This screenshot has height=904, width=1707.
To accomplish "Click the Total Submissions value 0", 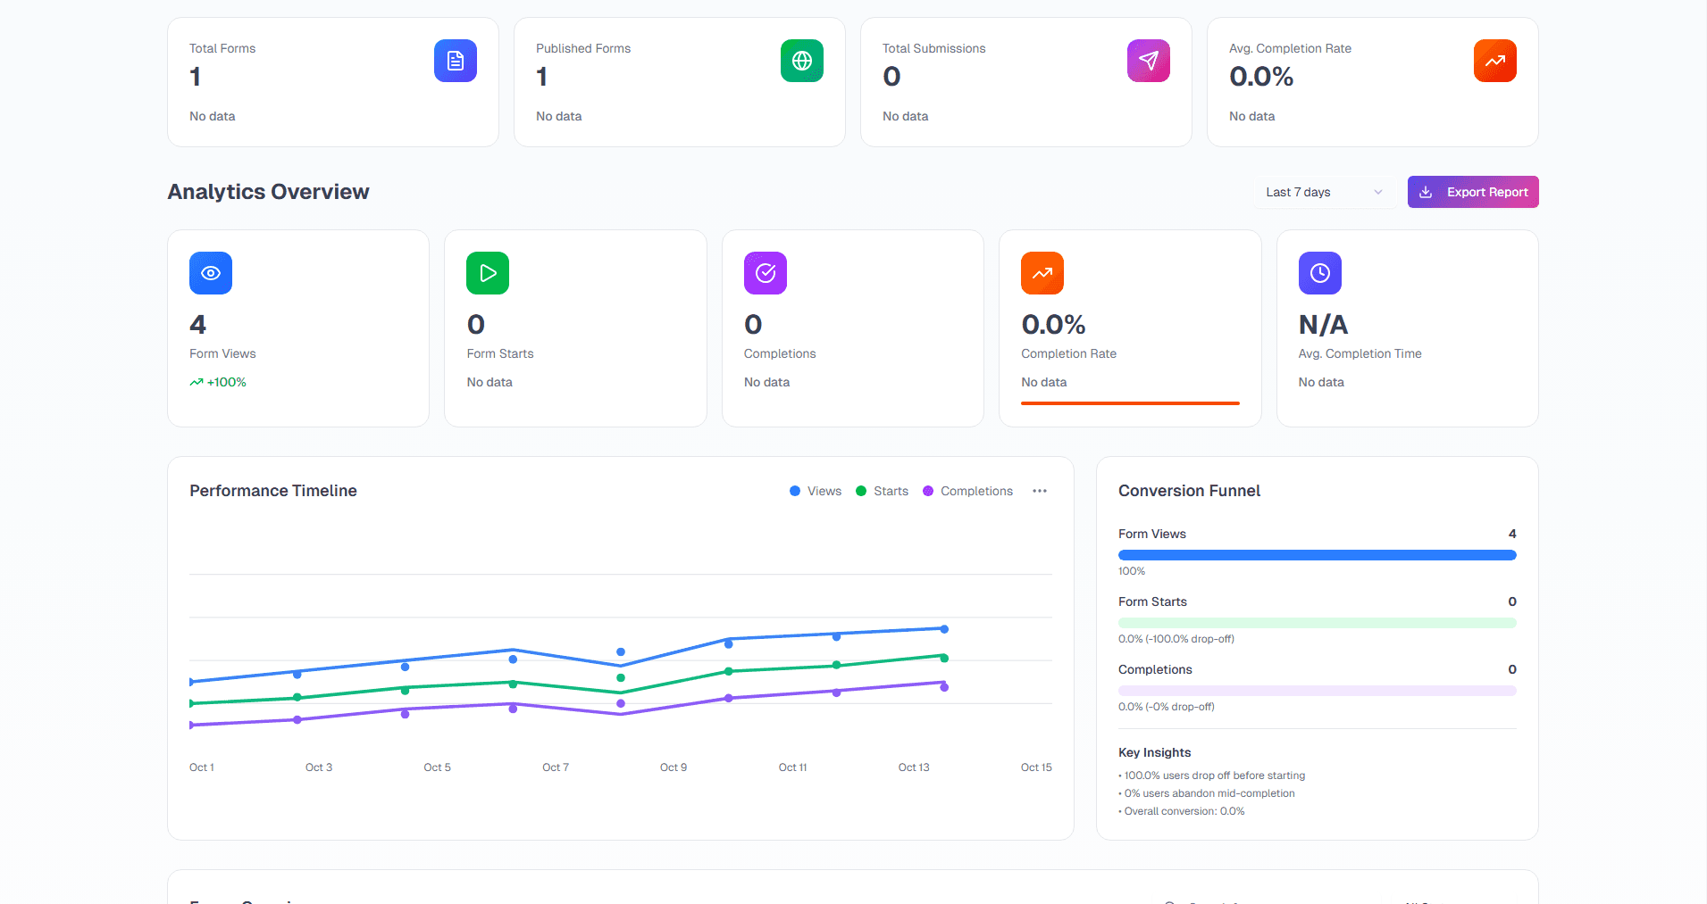I will 891,77.
